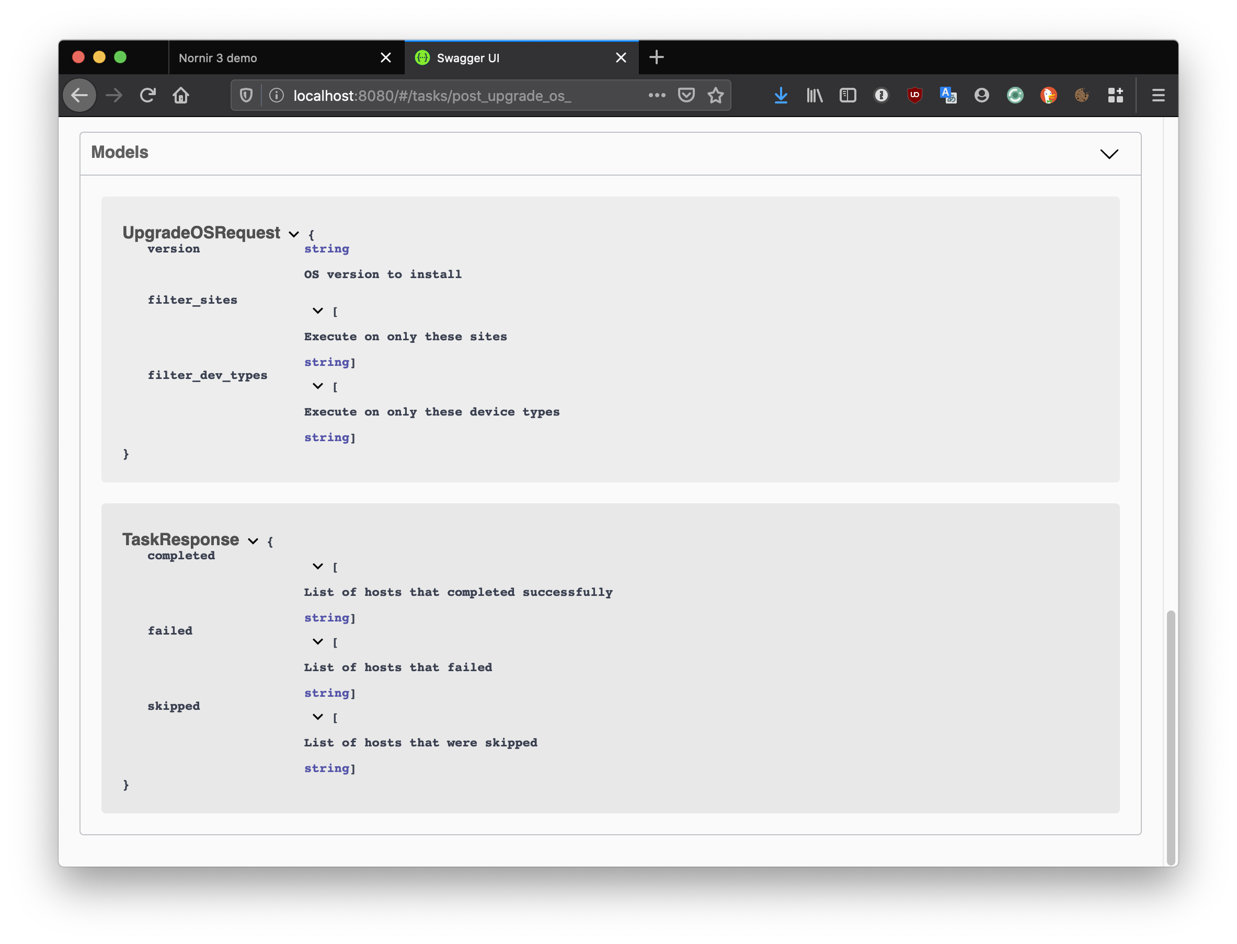The height and width of the screenshot is (944, 1237).
Task: Open the 1Password extension
Action: 881,96
